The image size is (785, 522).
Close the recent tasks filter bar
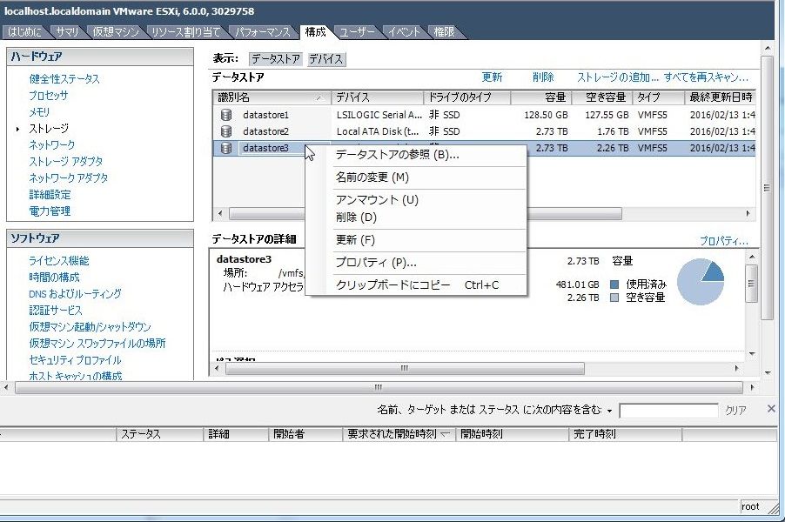(x=771, y=409)
